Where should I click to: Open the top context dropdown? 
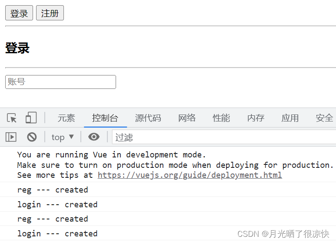click(63, 137)
